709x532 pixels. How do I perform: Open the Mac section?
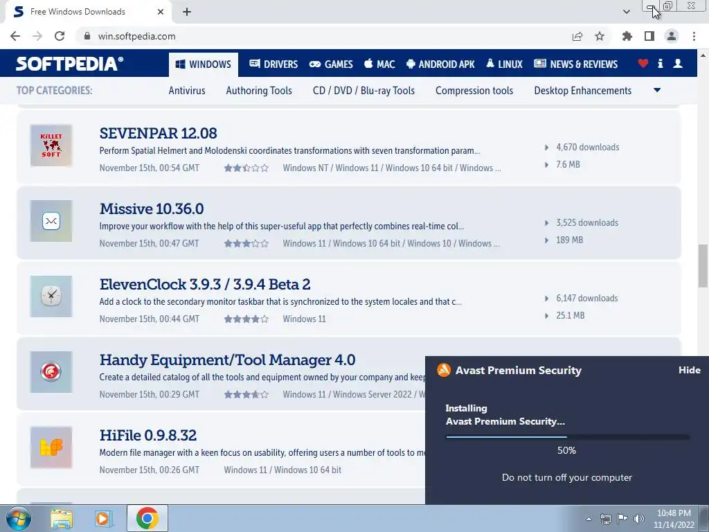[x=380, y=64]
